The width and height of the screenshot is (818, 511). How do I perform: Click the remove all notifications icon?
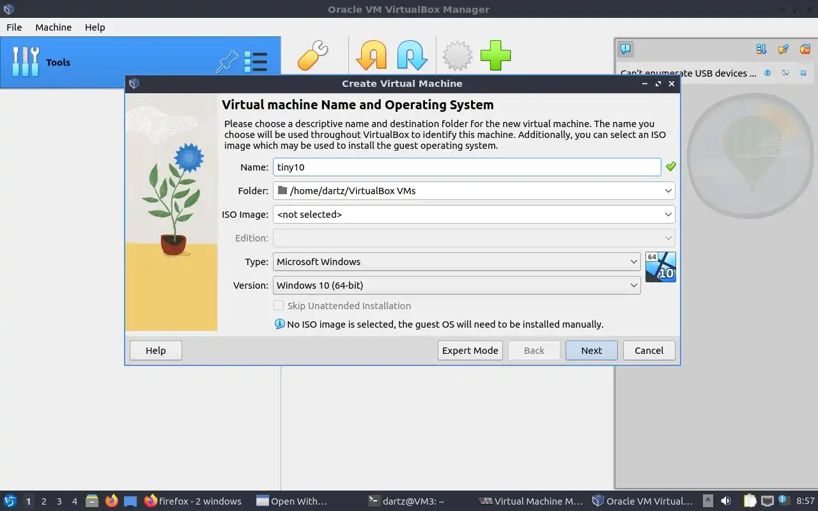805,49
